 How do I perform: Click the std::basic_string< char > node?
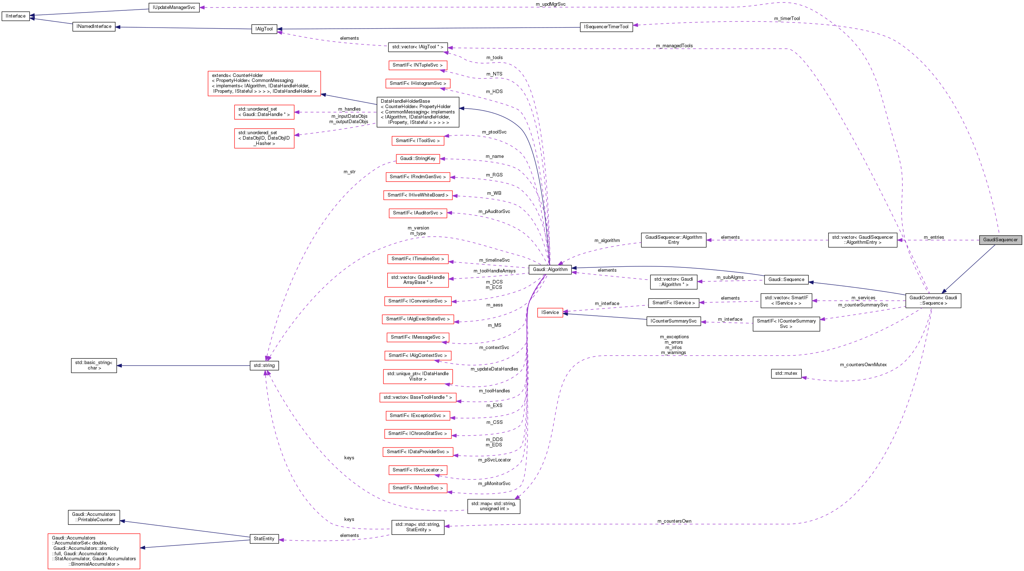[94, 366]
